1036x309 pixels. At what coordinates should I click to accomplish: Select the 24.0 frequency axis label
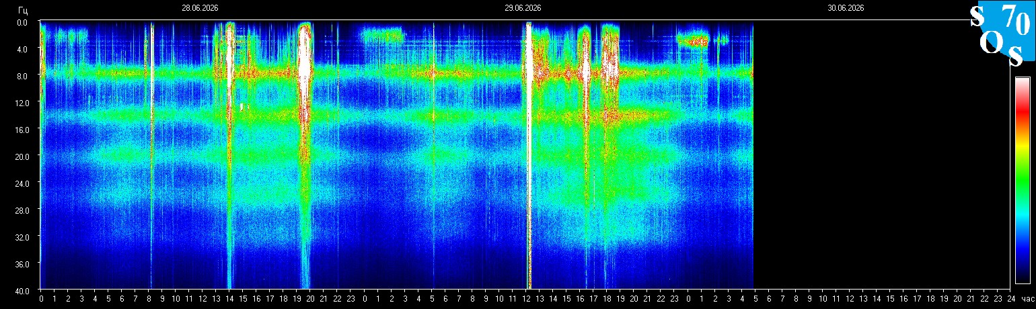coord(21,183)
